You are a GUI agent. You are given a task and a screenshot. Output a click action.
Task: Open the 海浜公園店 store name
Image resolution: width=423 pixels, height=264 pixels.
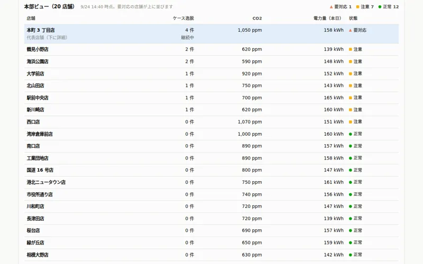[x=38, y=61]
